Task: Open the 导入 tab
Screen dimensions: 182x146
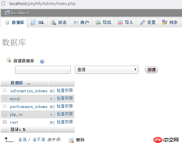Action: point(125,22)
